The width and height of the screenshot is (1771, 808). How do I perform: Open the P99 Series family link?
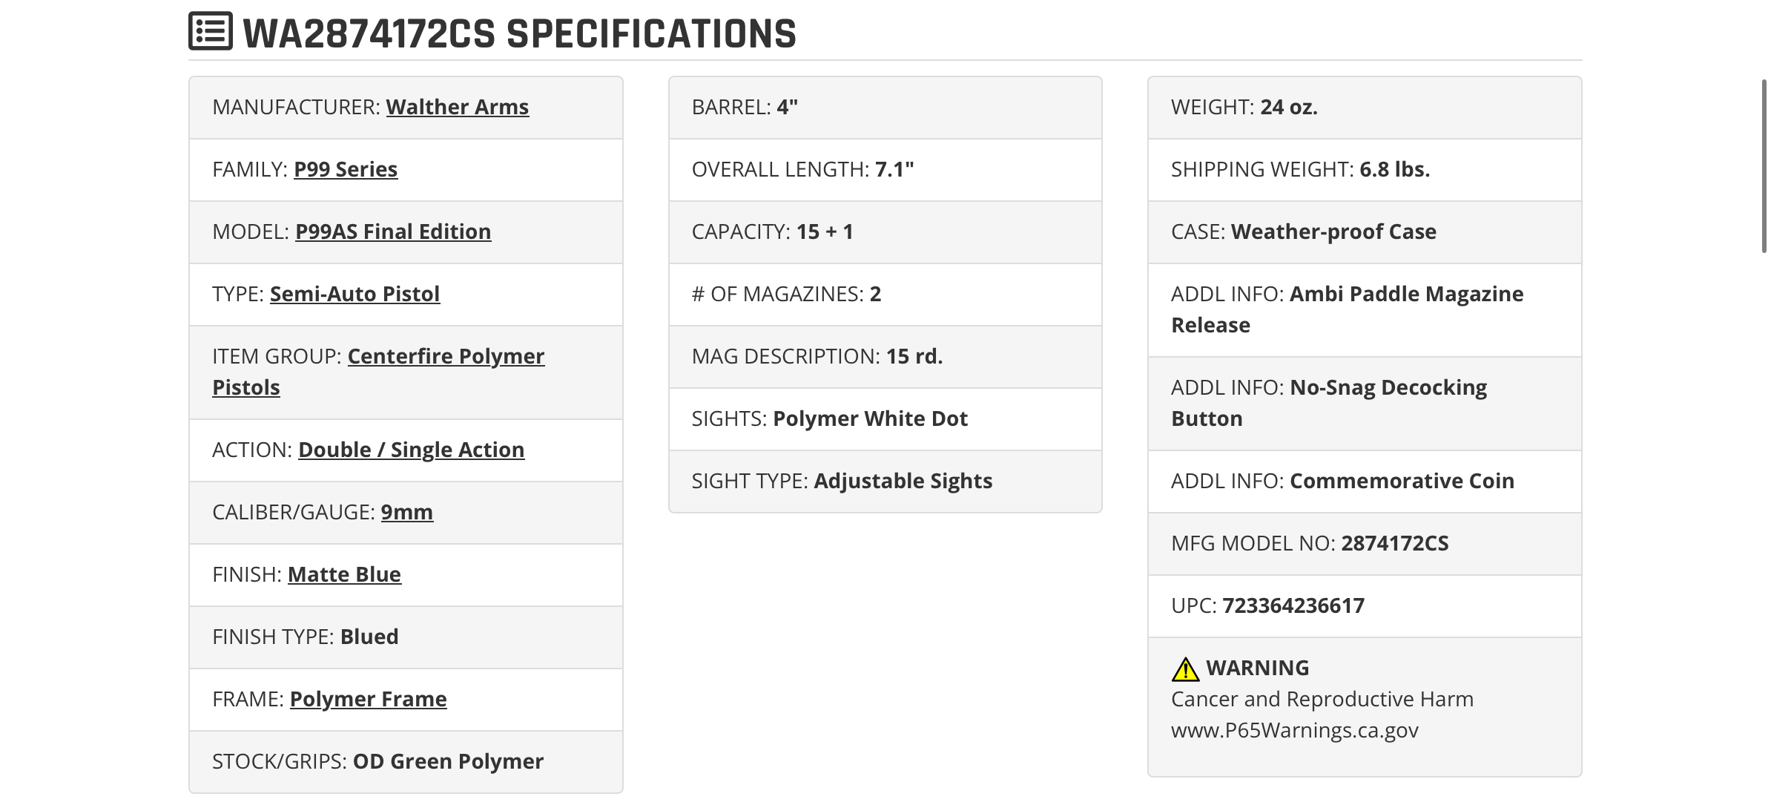pyautogui.click(x=346, y=169)
